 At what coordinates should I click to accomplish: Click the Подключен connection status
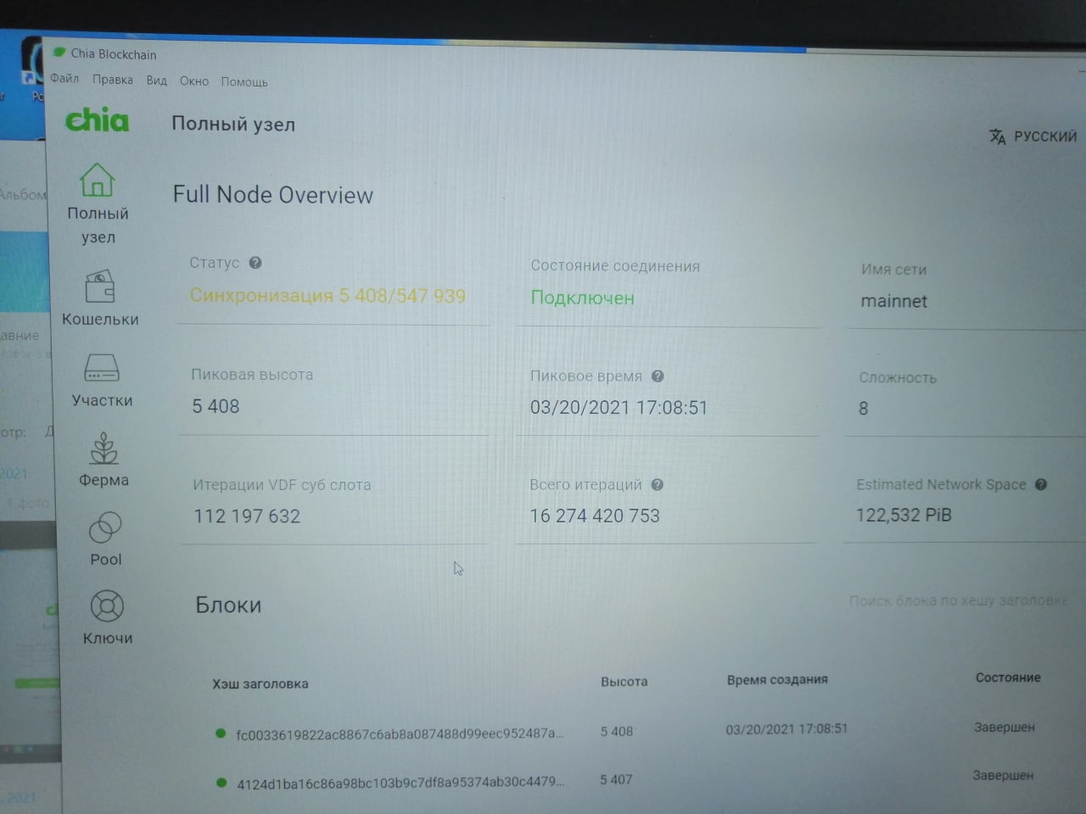pos(583,298)
